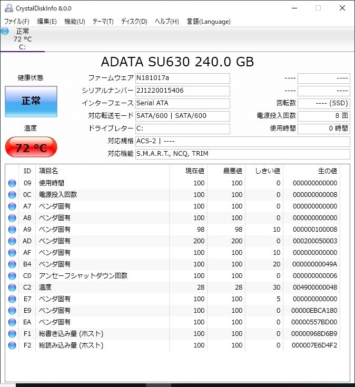
Task: Click status orb for row B4
Action: coord(12,264)
